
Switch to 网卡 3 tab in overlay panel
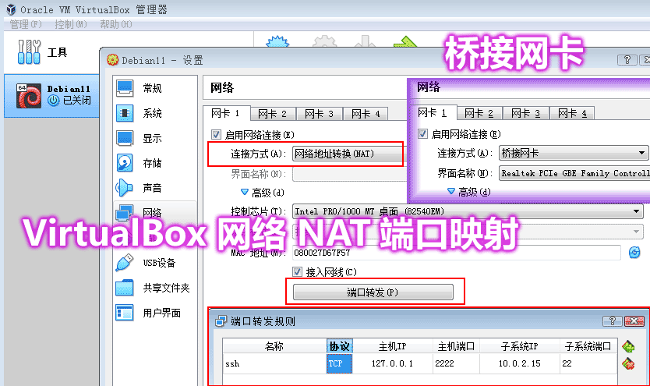(525, 113)
